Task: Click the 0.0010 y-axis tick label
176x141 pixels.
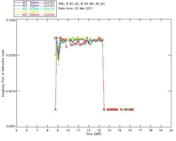Action: pyautogui.click(x=11, y=91)
